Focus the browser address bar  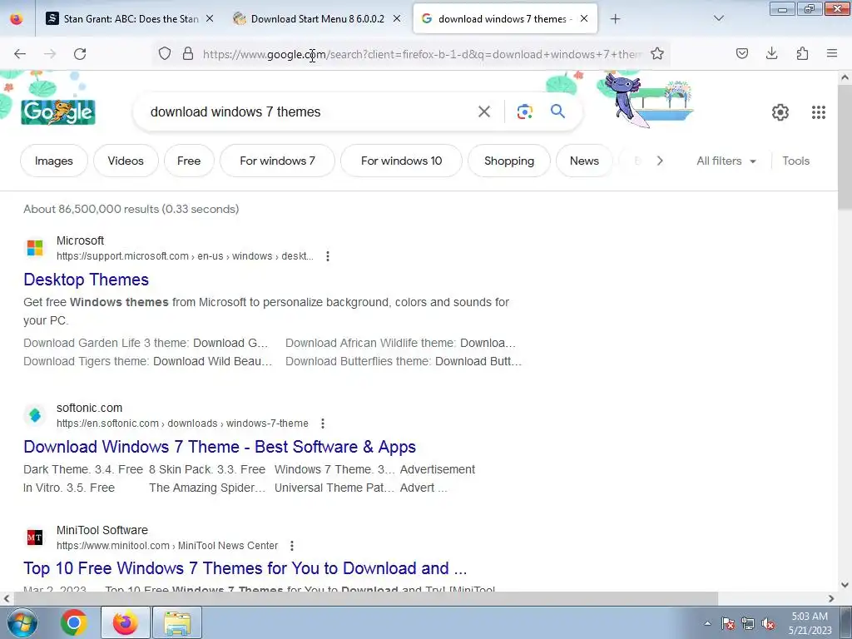coord(422,54)
